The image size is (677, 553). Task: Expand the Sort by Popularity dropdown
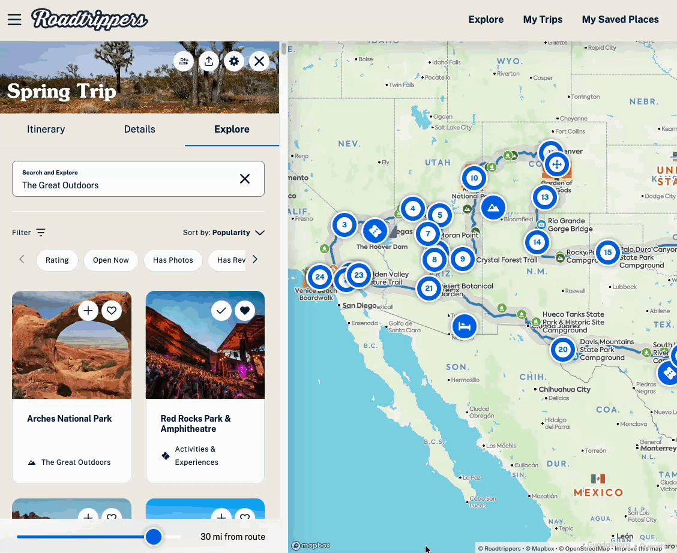(x=224, y=233)
